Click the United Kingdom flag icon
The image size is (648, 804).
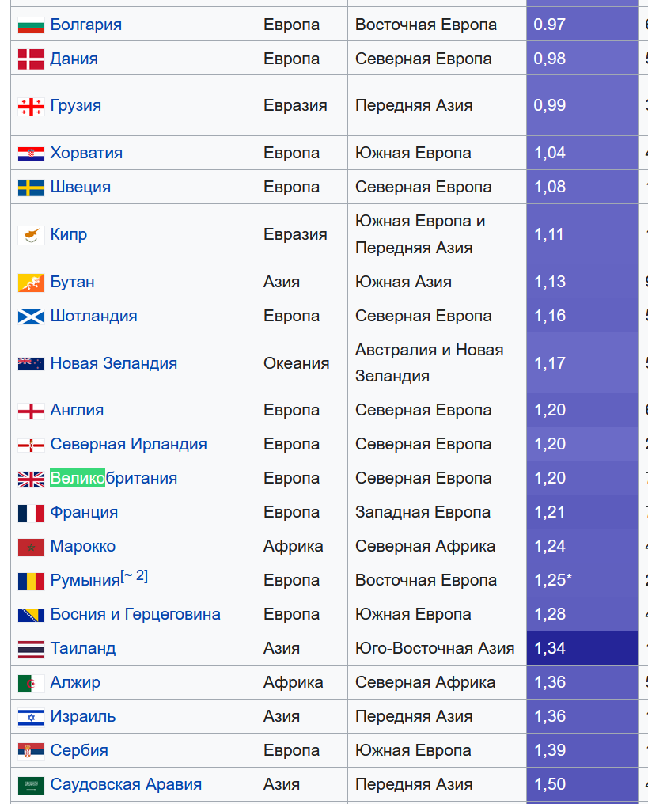31,479
